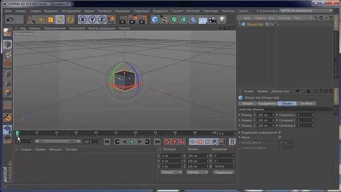Click frame 50 on the timeline ruler

[x=116, y=133]
